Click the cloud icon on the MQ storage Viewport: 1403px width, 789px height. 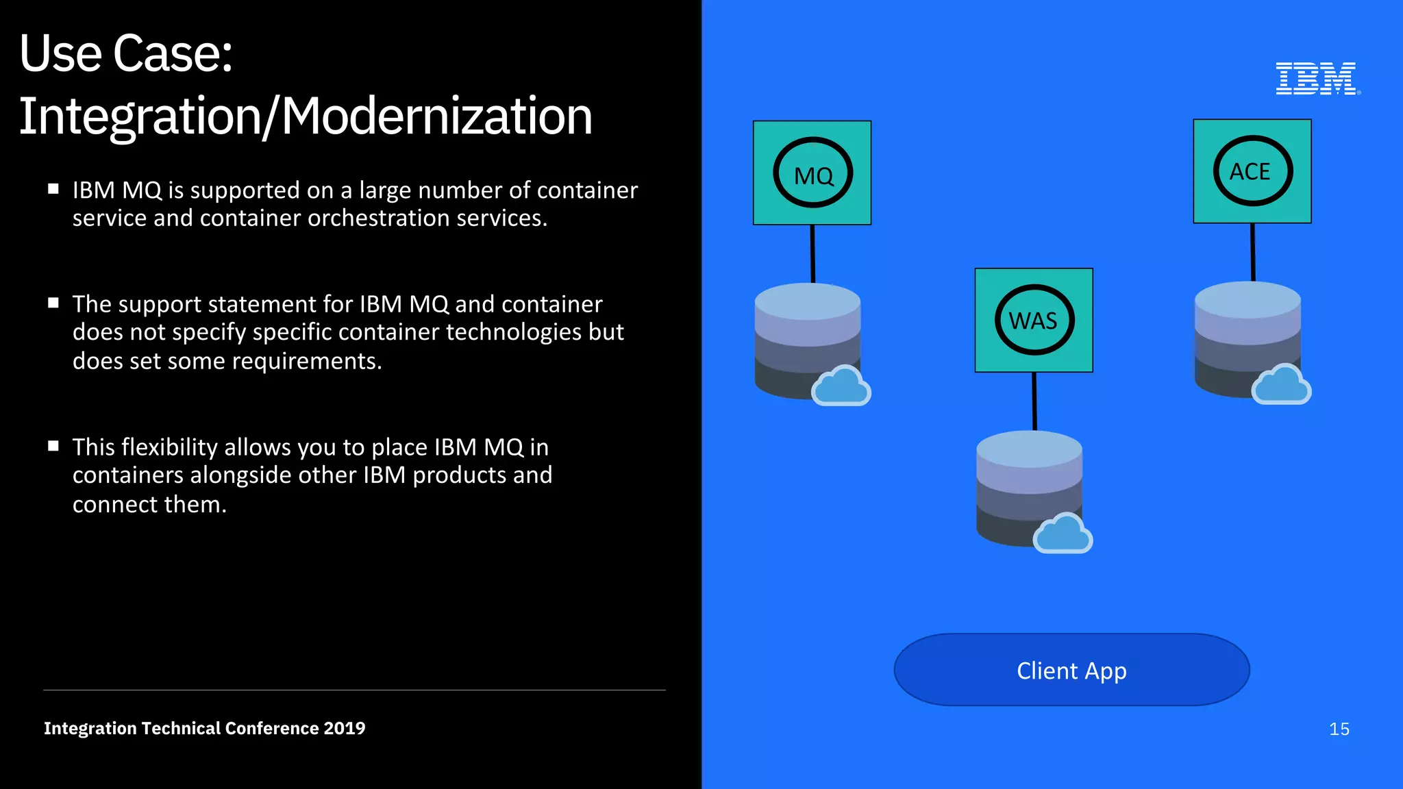[841, 386]
